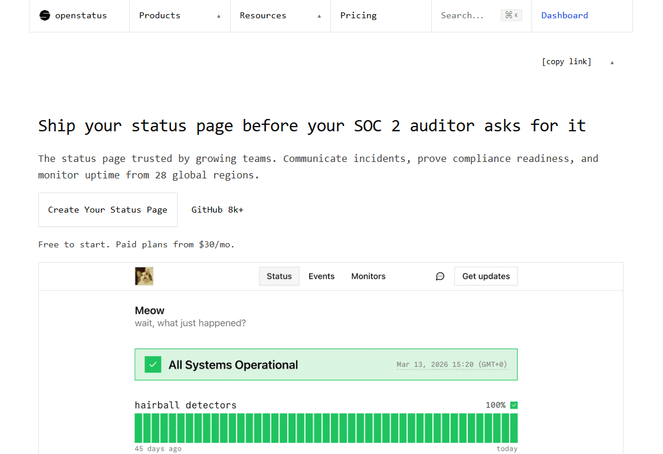Click today's last uptime bar

pyautogui.click(x=514, y=428)
